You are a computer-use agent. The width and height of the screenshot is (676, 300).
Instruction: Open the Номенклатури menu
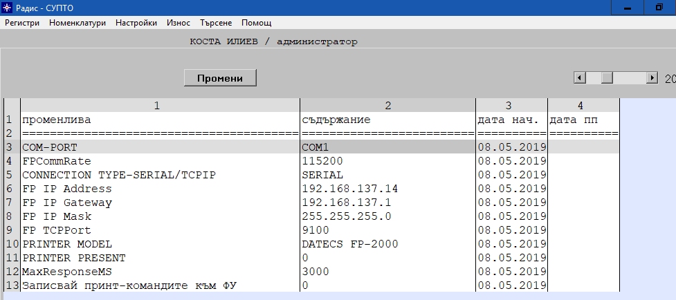(x=77, y=23)
